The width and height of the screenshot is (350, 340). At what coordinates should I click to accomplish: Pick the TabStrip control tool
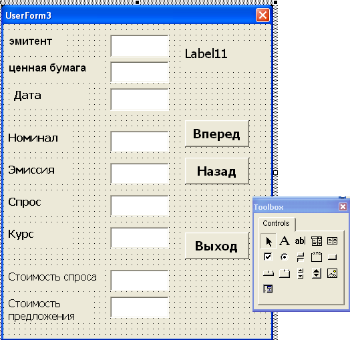[x=269, y=273]
